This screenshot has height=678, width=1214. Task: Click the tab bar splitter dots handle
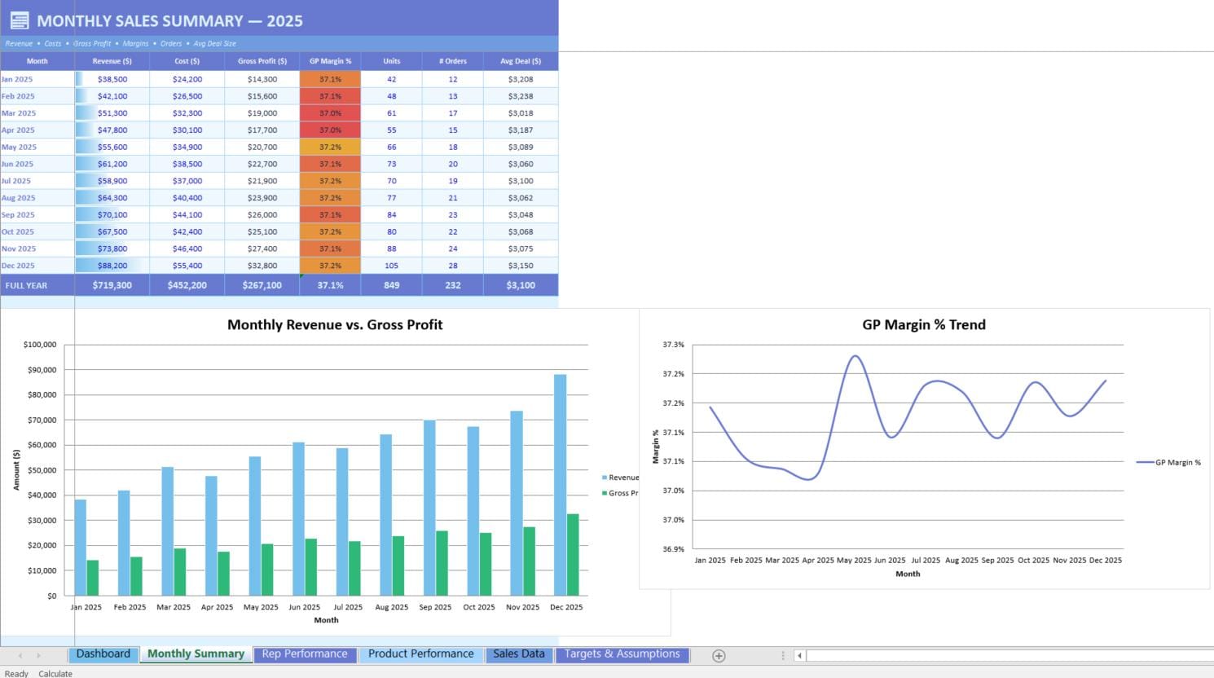(783, 655)
